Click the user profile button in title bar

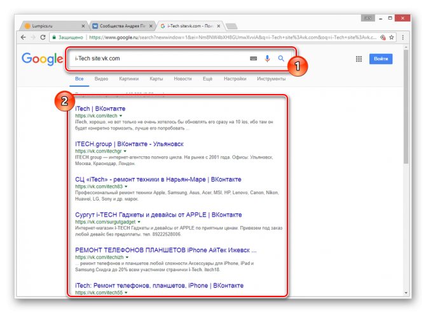pos(368,18)
